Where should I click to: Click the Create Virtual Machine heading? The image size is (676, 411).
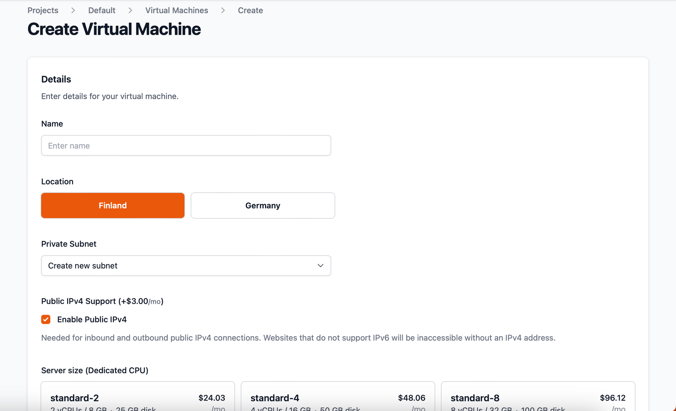114,29
